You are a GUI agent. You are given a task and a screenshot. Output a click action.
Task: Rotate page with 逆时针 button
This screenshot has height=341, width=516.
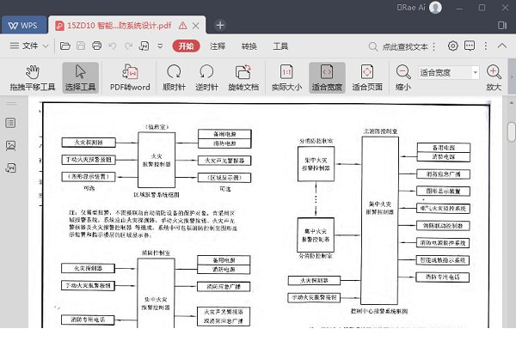tap(206, 78)
